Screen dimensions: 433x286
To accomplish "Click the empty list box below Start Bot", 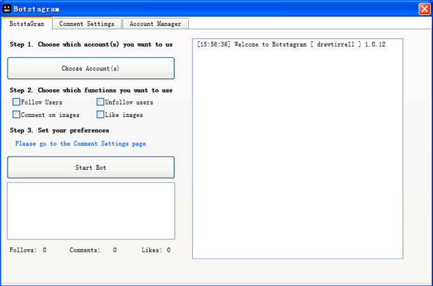I will (x=91, y=211).
